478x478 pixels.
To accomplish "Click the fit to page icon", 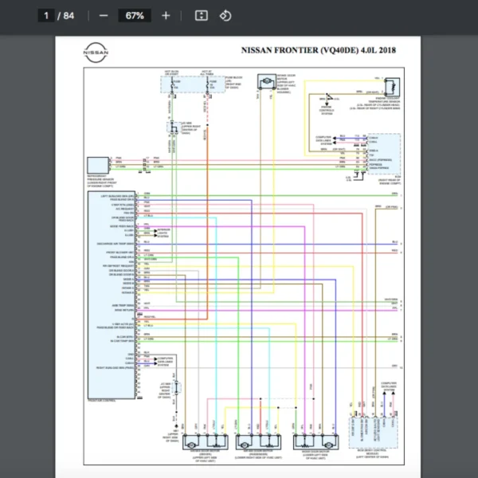I will [x=202, y=16].
